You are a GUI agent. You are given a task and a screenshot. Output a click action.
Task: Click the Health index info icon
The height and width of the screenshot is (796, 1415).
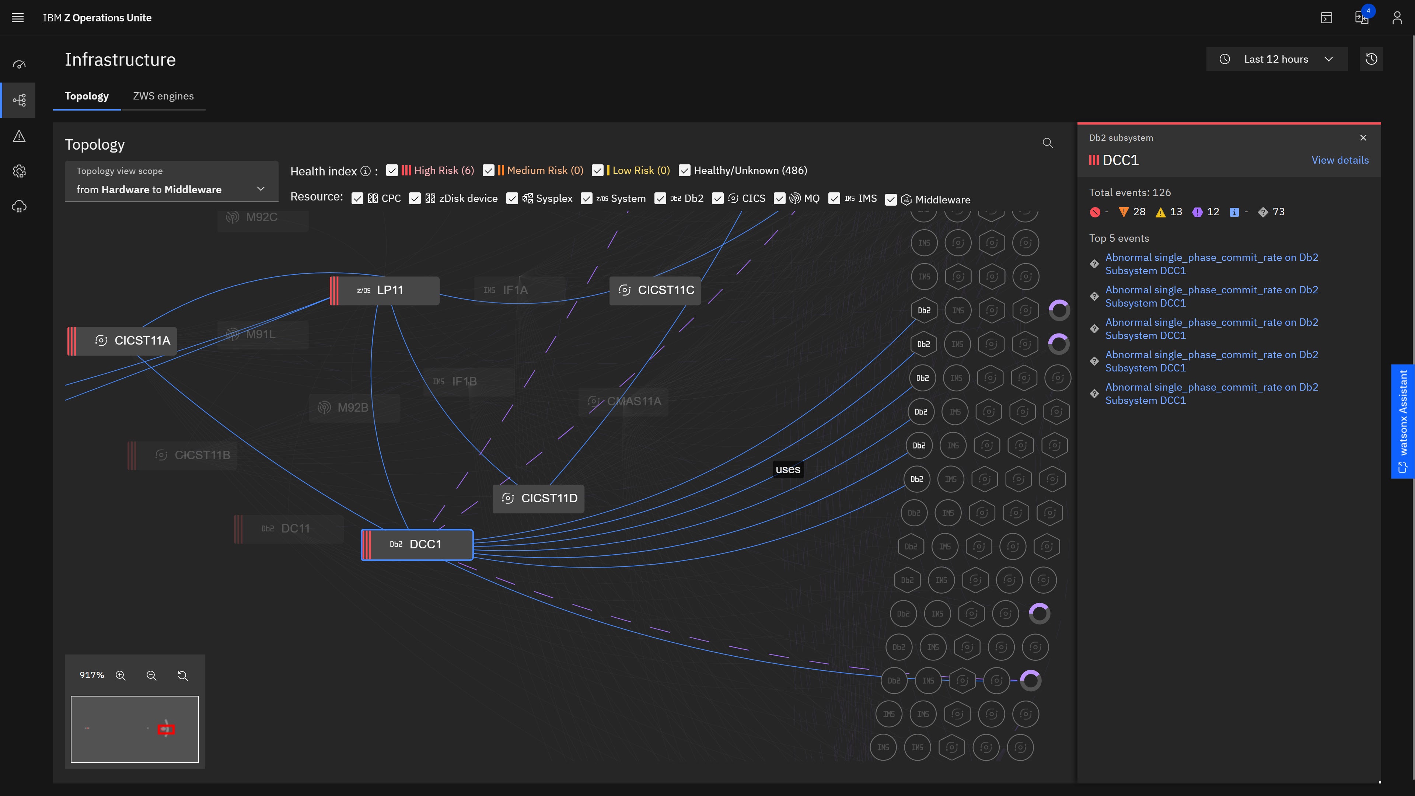(x=365, y=171)
